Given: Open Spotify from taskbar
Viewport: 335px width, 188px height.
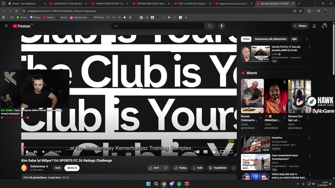Looking at the screenshot, I should click(x=179, y=184).
